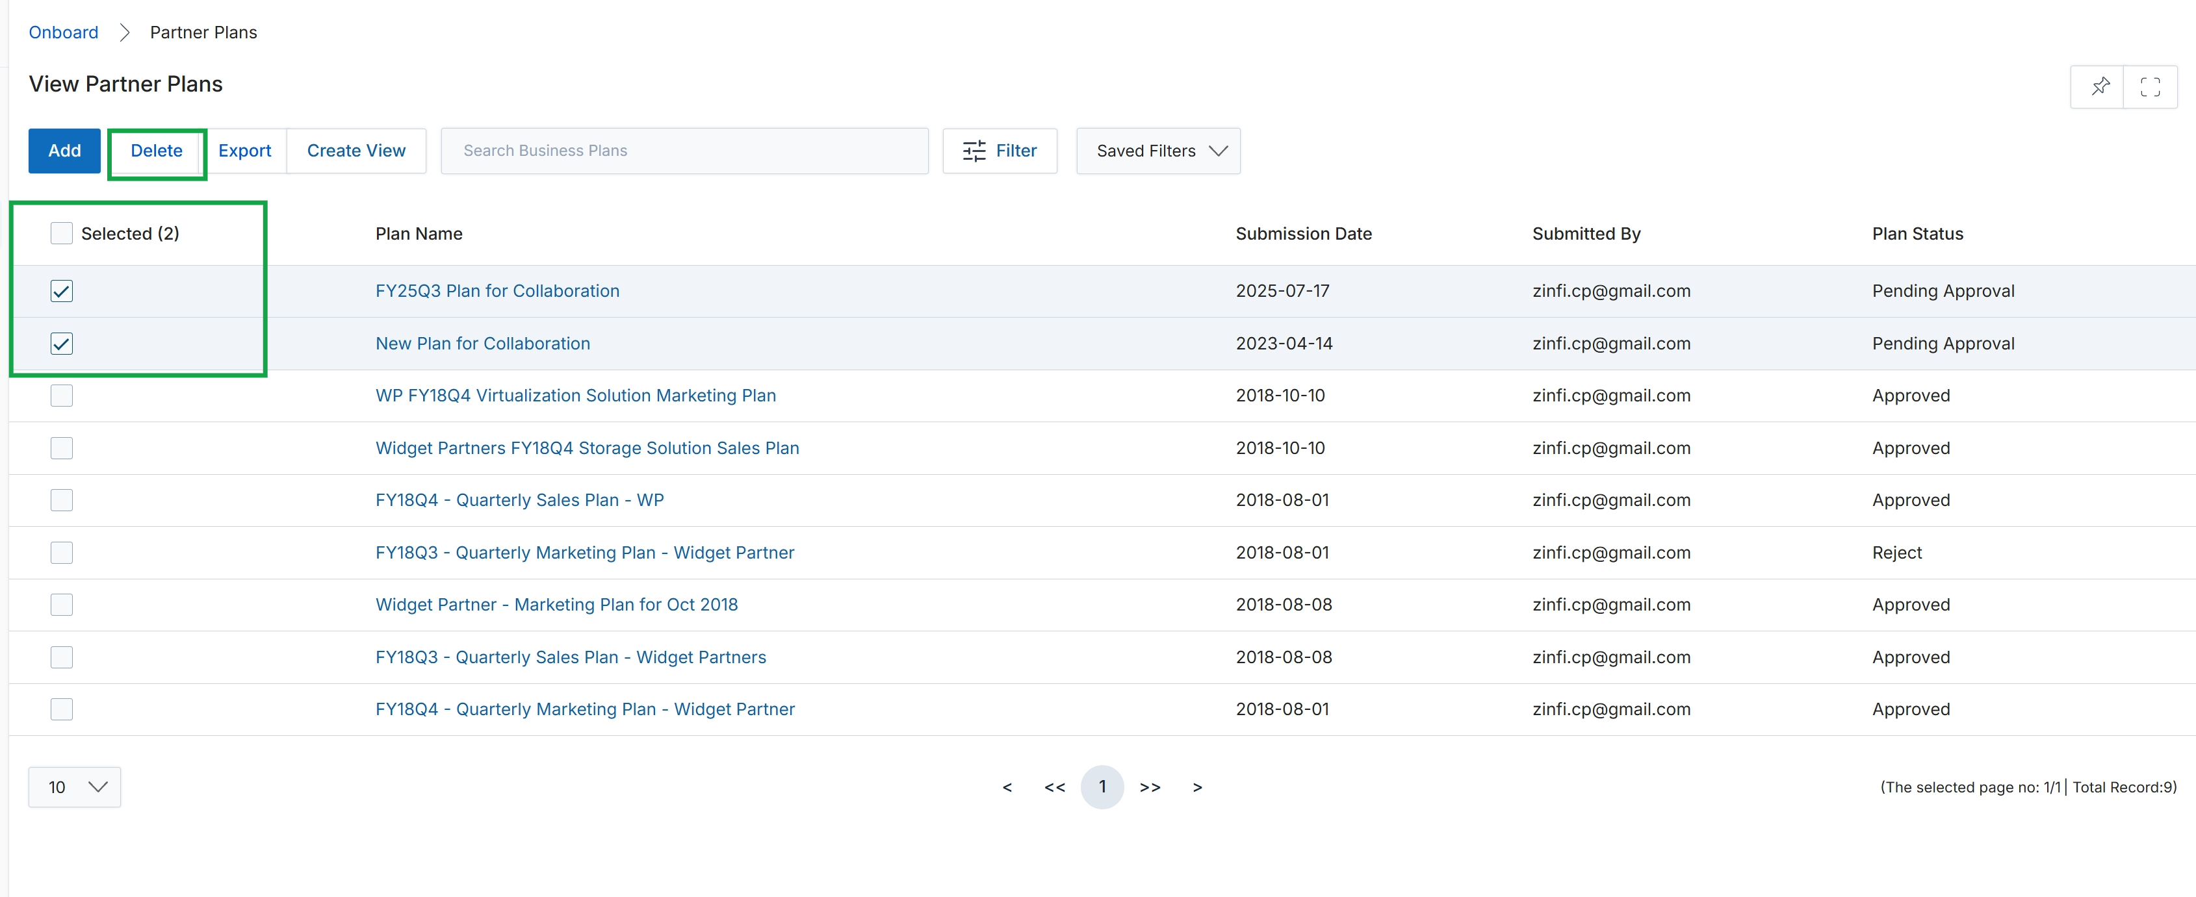Open FY18Q4 - Quarterly Sales Plan - WP
This screenshot has width=2196, height=897.
click(520, 500)
